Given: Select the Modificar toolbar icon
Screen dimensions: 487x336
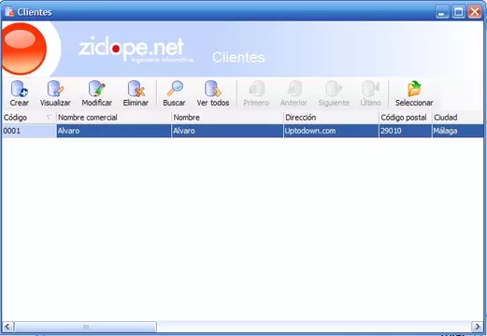Looking at the screenshot, I should click(97, 93).
